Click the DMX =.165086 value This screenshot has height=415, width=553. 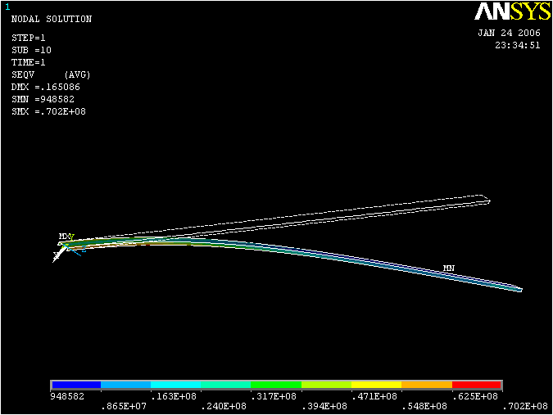coord(45,87)
